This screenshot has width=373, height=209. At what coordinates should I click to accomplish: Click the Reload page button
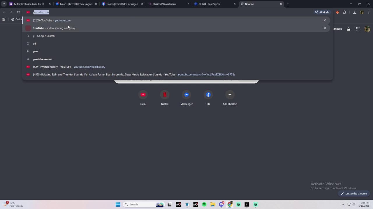click(18, 12)
